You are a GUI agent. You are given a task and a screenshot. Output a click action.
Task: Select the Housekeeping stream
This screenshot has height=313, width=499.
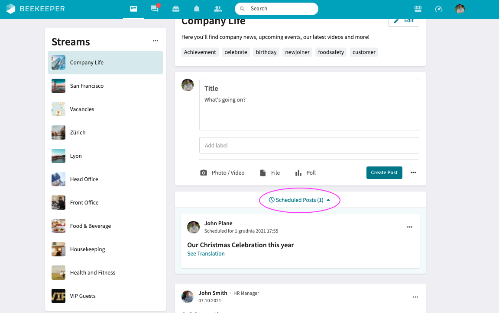[x=87, y=249]
